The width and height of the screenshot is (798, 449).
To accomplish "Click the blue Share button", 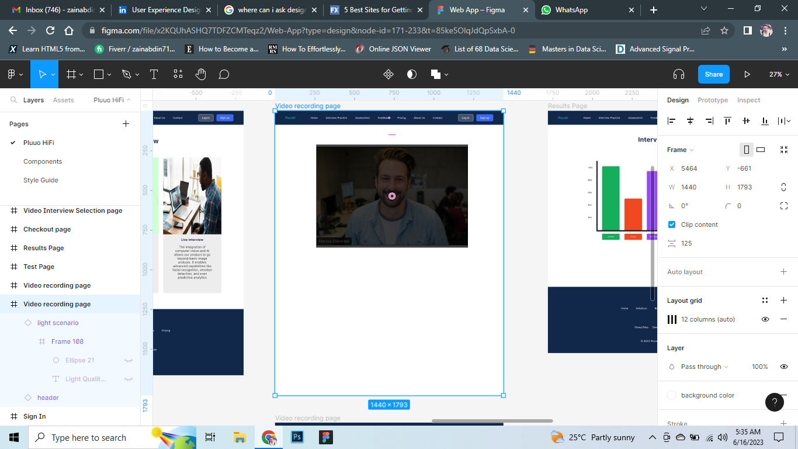I will [714, 74].
